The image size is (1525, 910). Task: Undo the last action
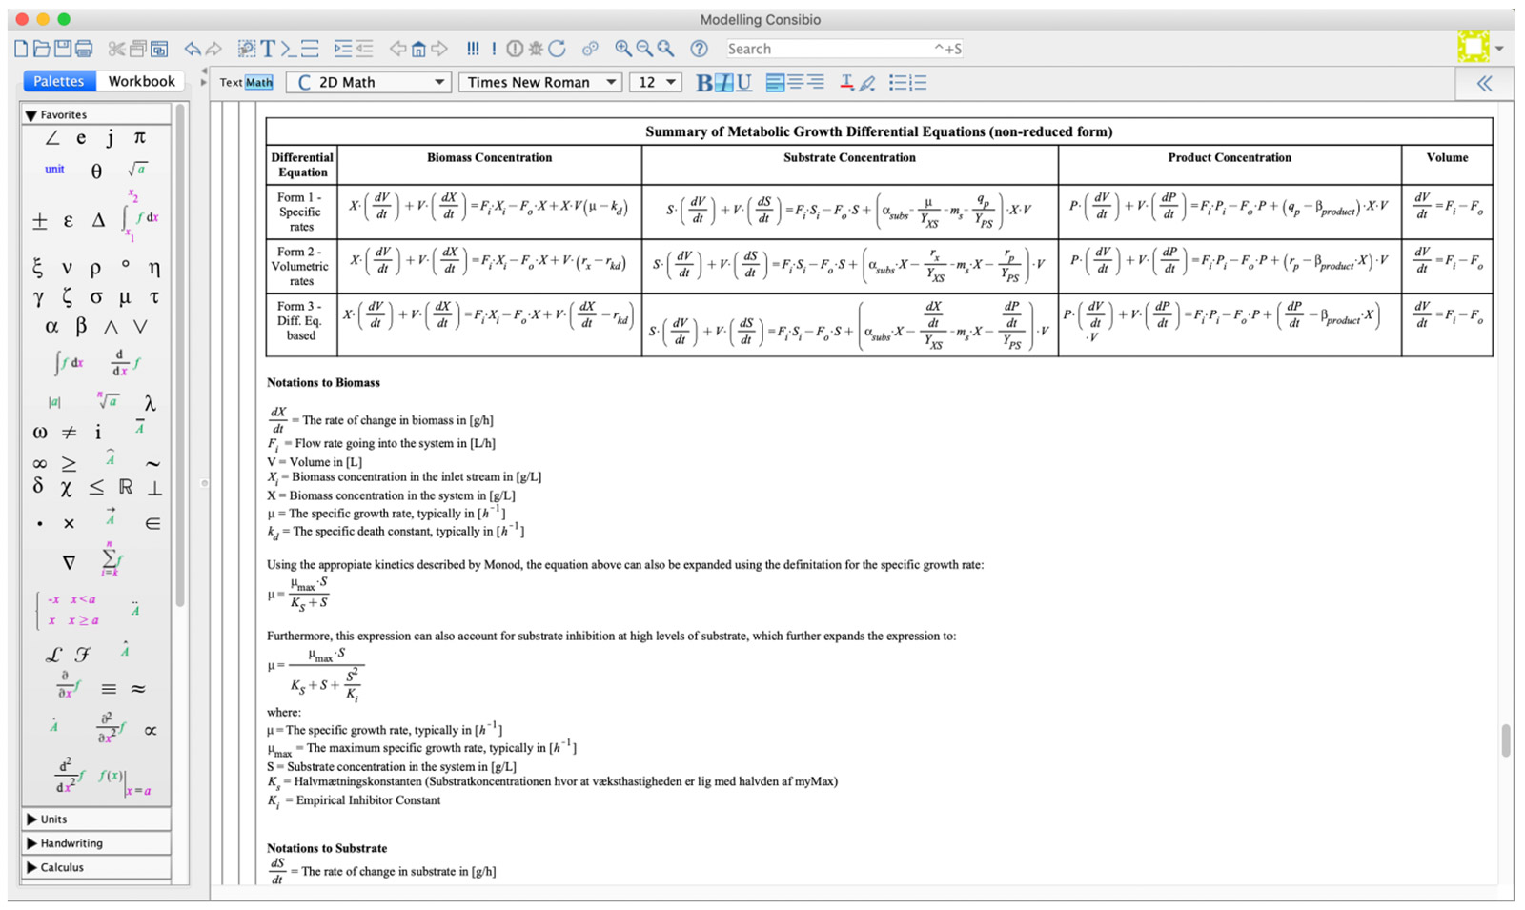(x=196, y=48)
